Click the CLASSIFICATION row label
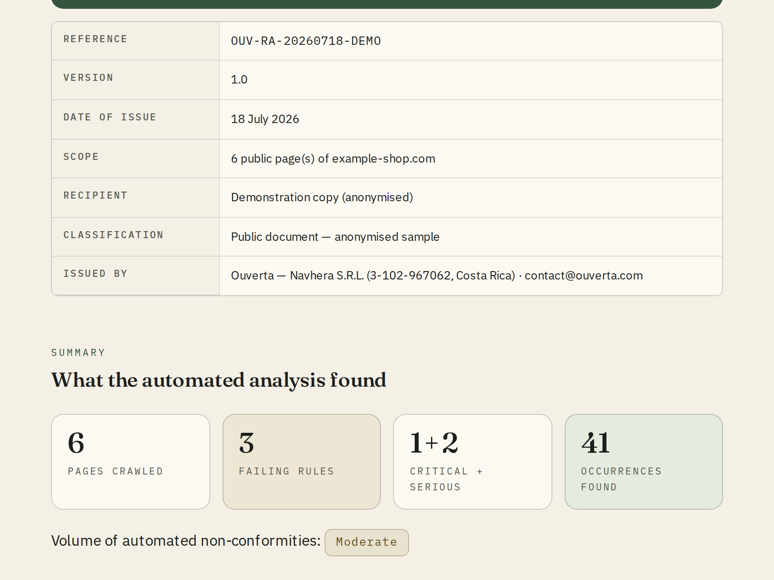Image resolution: width=774 pixels, height=580 pixels. tap(113, 235)
